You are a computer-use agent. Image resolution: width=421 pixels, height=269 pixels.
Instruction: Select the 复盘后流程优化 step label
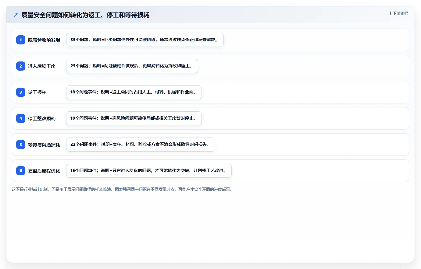pos(44,171)
